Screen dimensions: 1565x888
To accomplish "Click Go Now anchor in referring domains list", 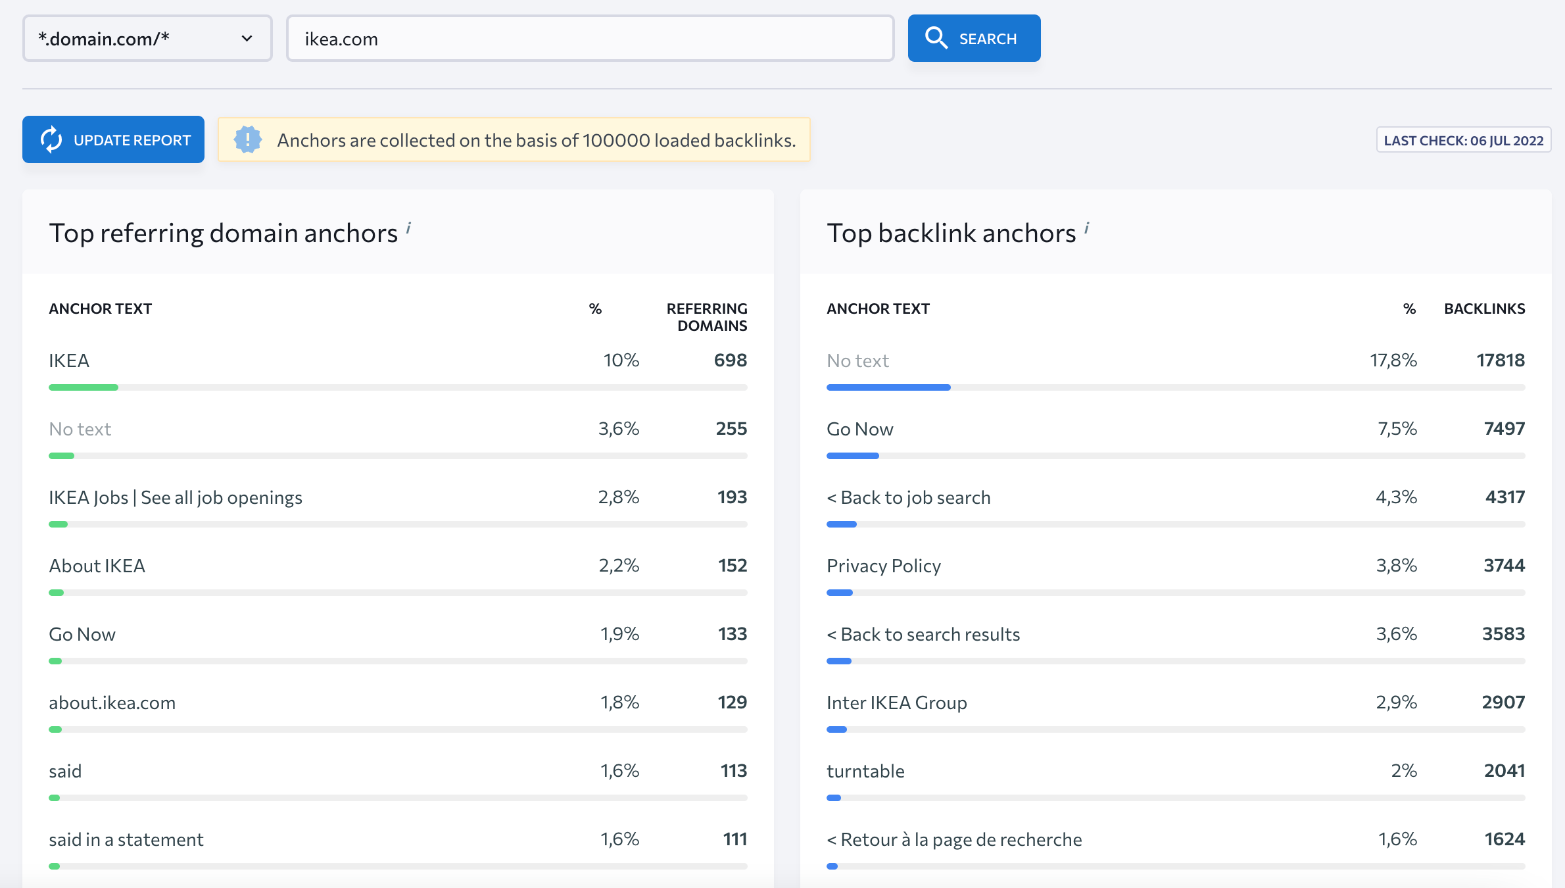I will pyautogui.click(x=82, y=634).
